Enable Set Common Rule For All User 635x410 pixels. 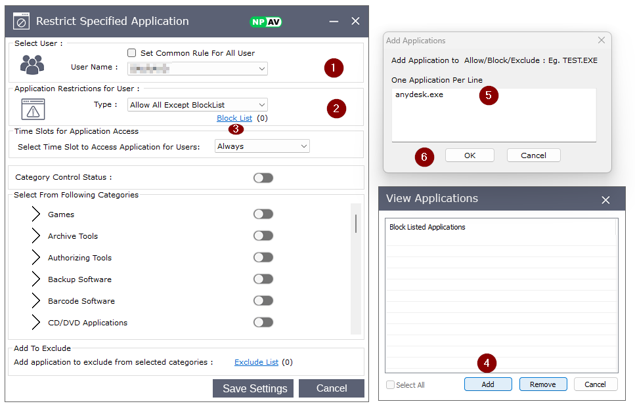point(132,53)
